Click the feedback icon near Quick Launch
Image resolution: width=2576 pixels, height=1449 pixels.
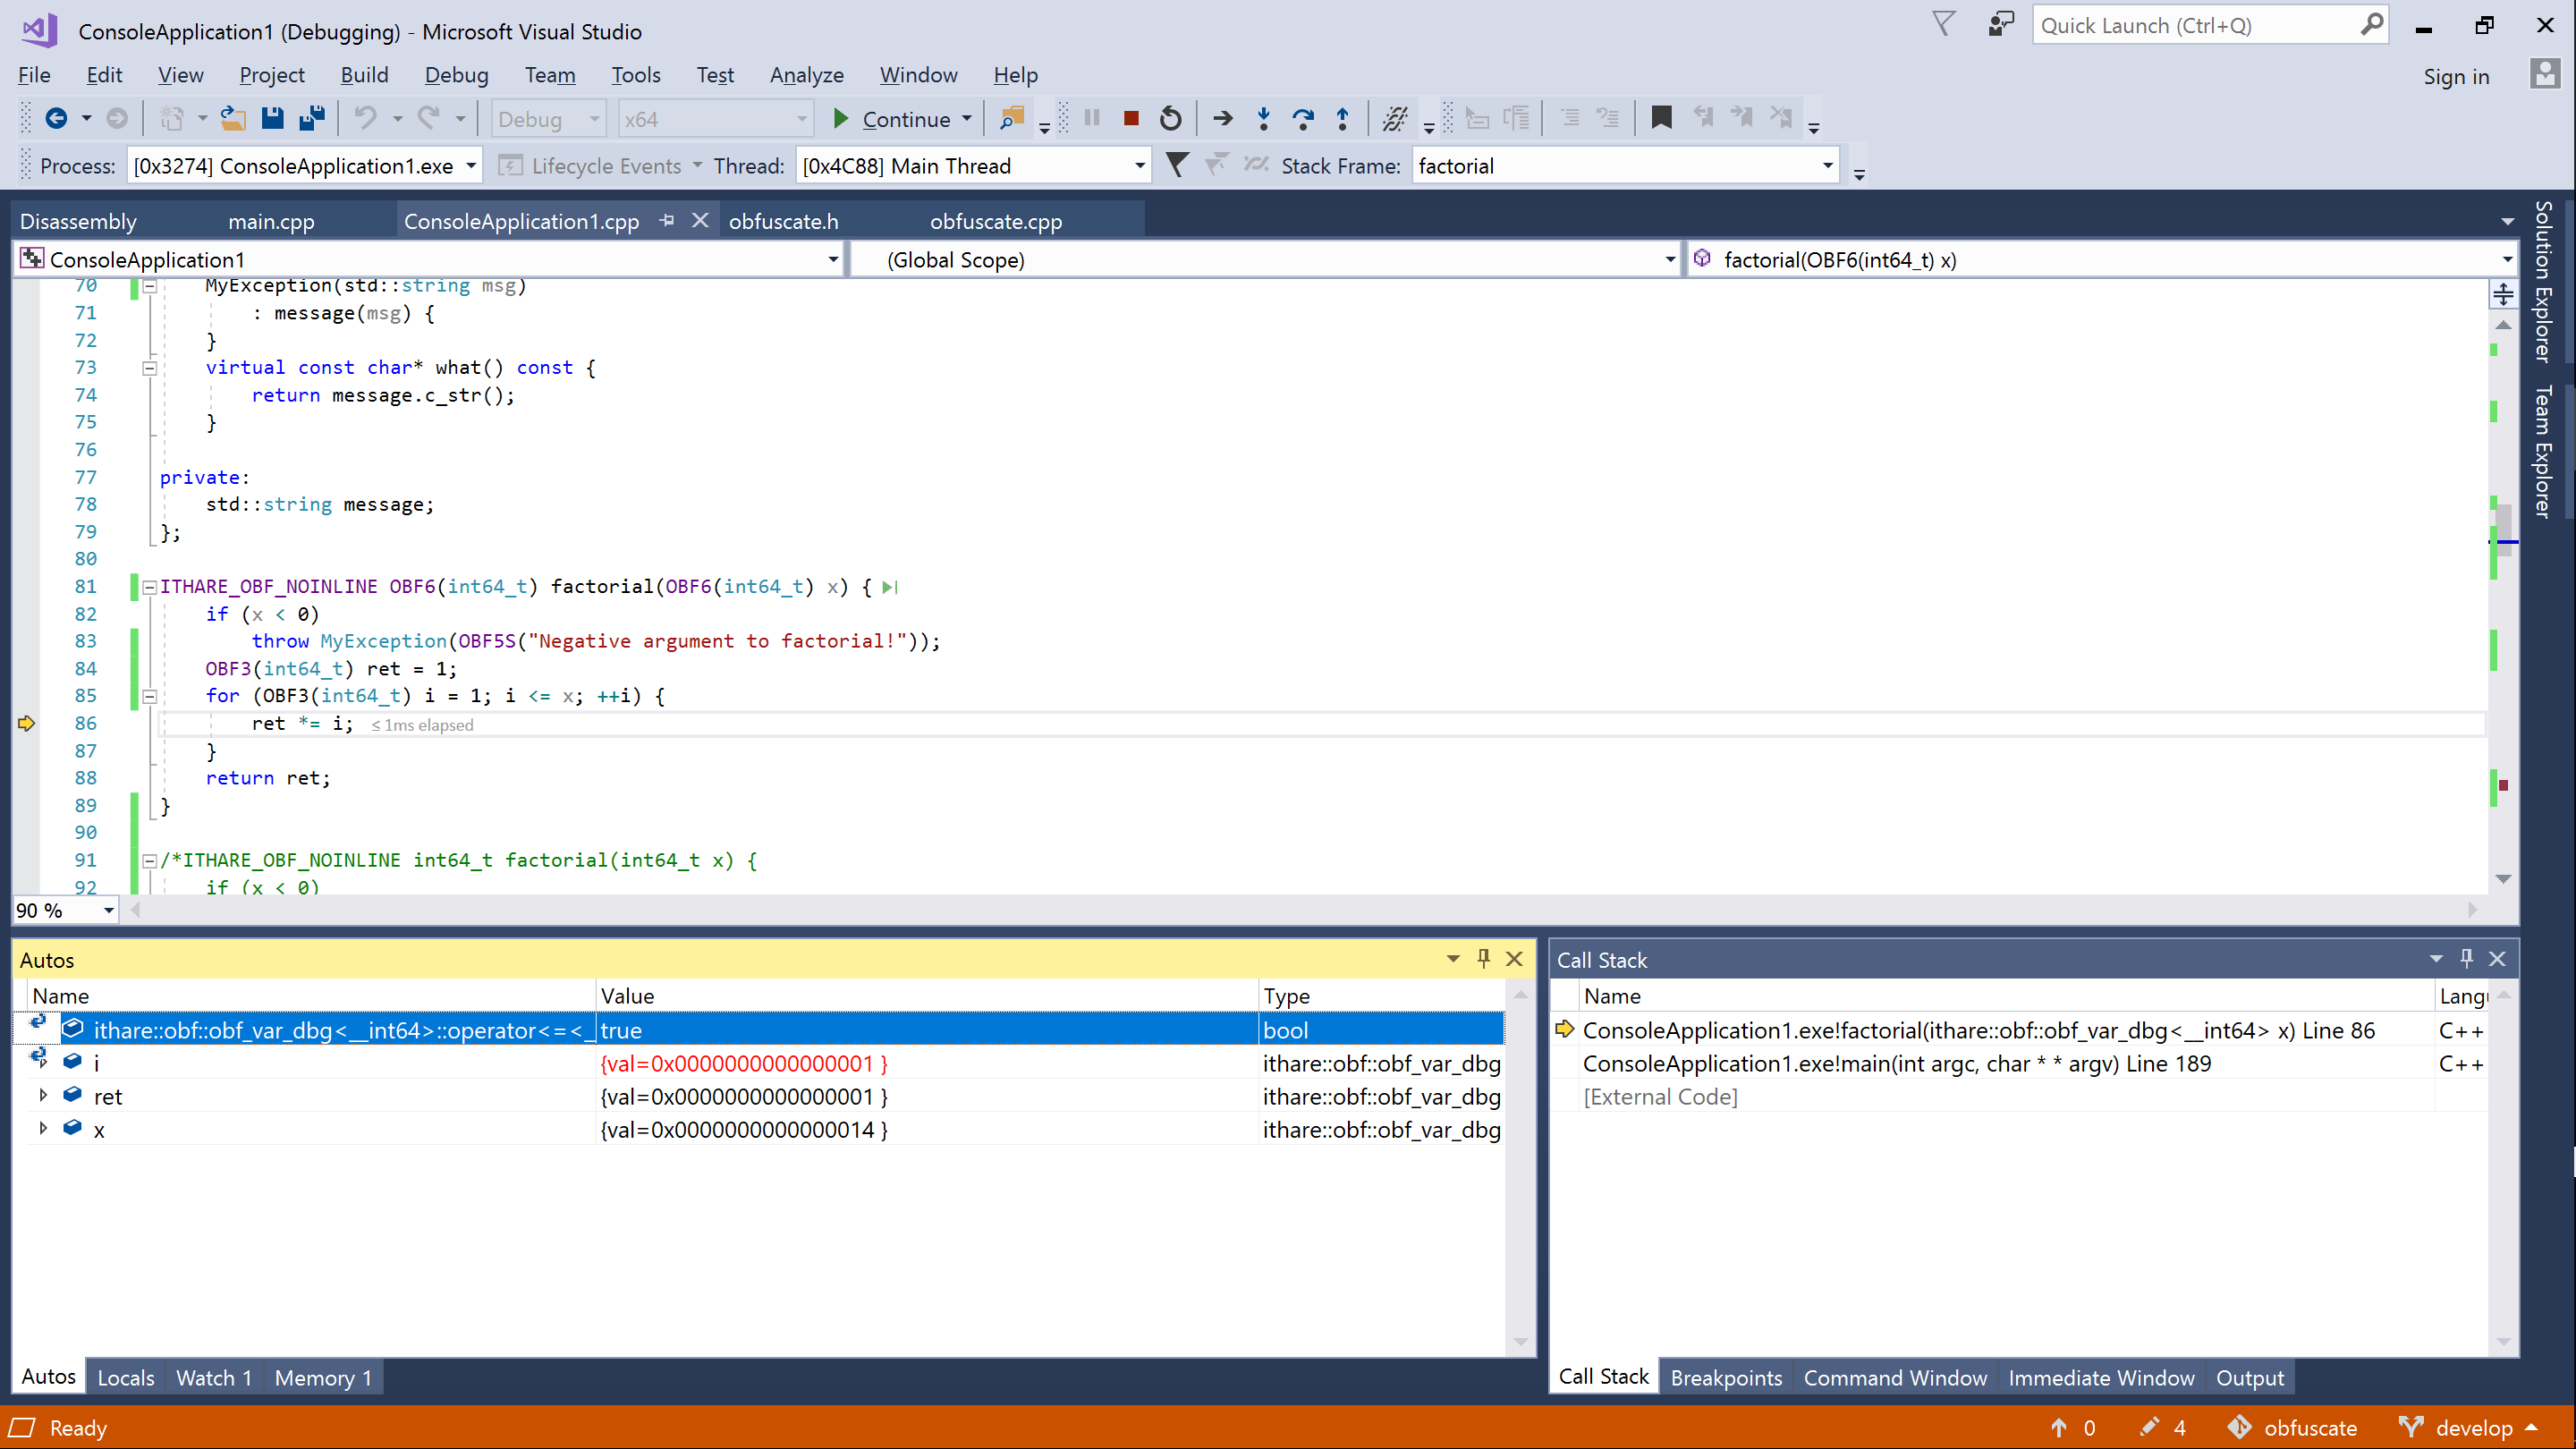pos(2000,25)
